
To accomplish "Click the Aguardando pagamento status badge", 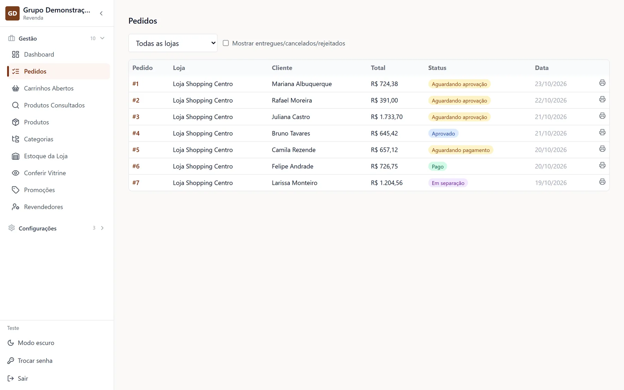I will (461, 150).
